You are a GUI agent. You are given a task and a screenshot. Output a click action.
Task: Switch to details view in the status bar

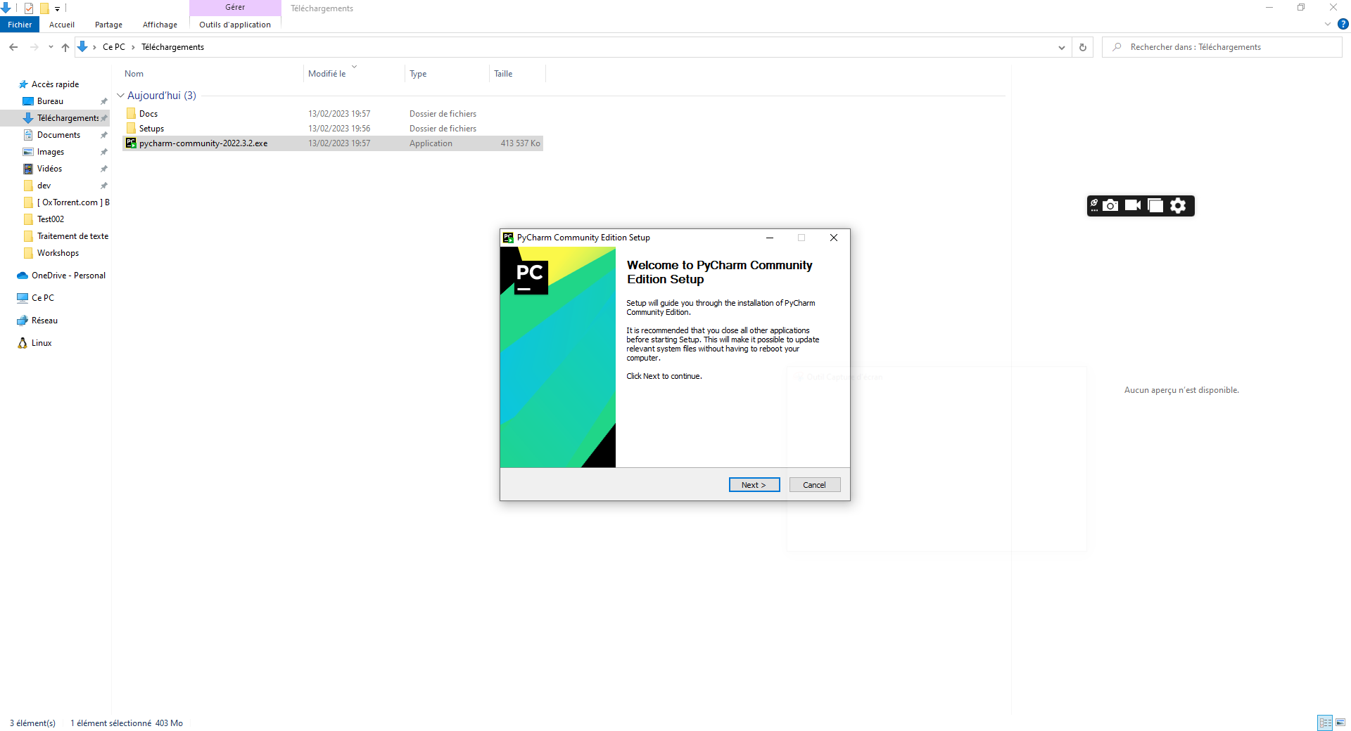[x=1325, y=723]
